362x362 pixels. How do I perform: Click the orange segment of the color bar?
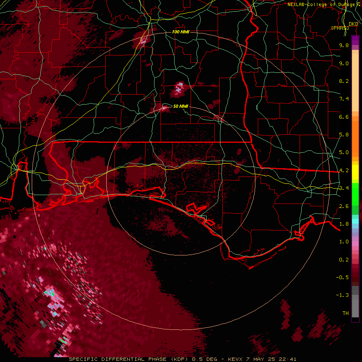coord(355,138)
